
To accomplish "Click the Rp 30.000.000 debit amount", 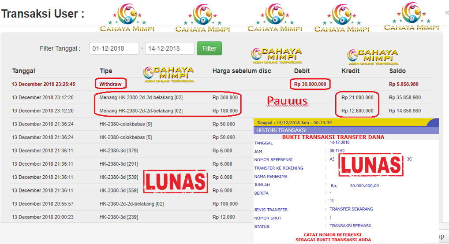I will (x=311, y=84).
